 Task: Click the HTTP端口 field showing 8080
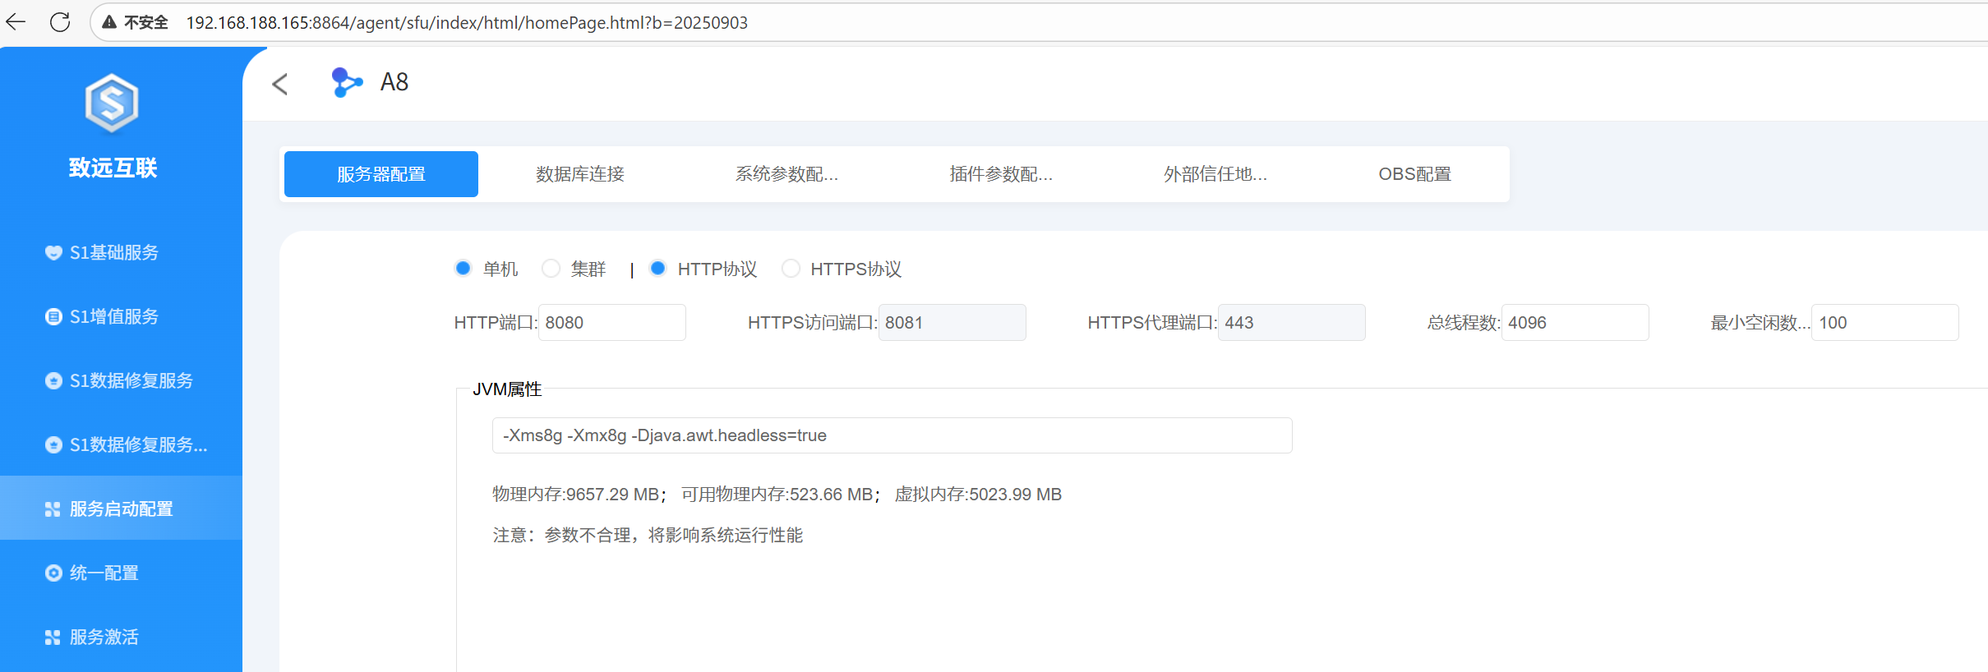[x=612, y=323]
